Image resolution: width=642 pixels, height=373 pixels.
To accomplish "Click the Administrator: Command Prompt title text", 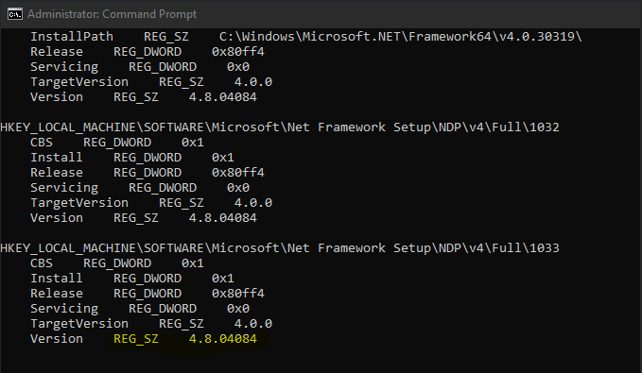I will tap(113, 14).
